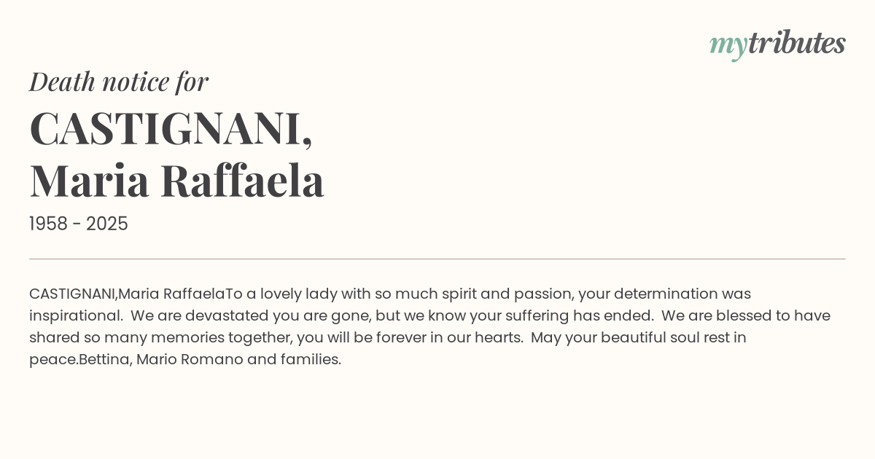Click the word "peace" in the last line

(52, 359)
